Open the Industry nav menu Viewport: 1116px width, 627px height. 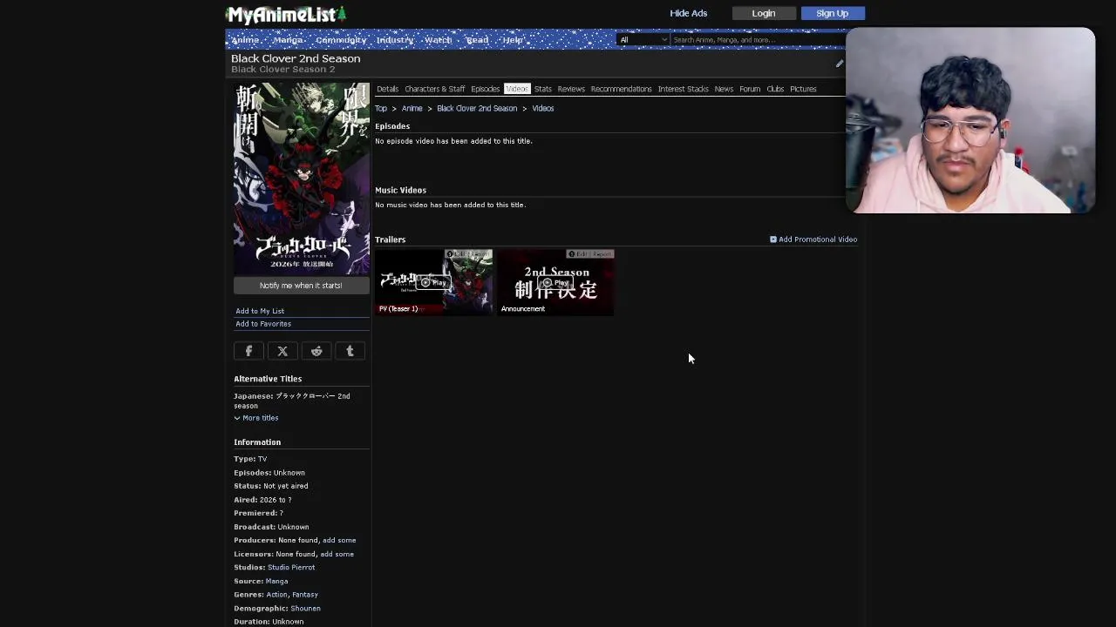pyautogui.click(x=395, y=40)
